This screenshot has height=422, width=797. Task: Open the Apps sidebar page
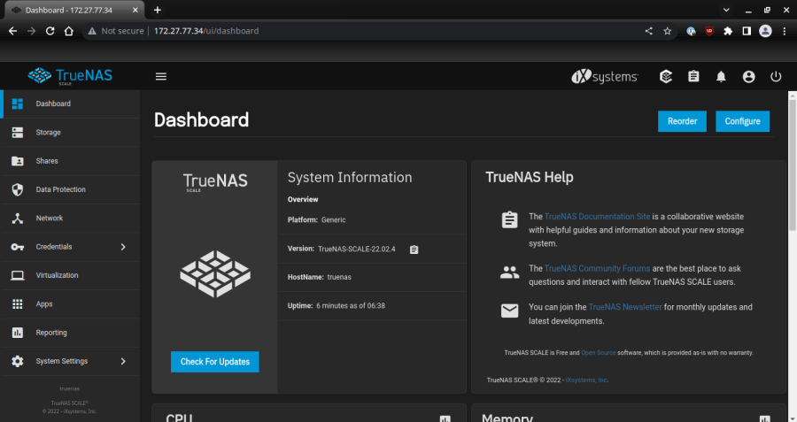[x=44, y=304]
